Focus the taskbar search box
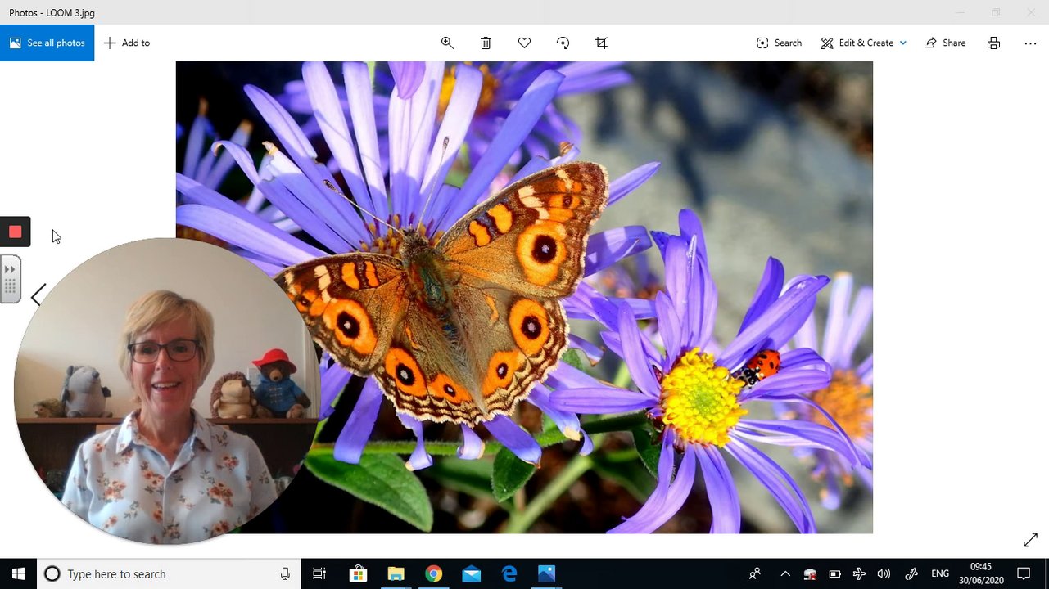The width and height of the screenshot is (1049, 589). tap(169, 573)
